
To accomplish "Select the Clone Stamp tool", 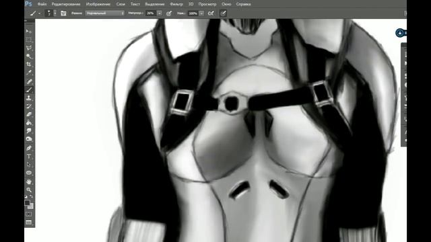I will click(28, 98).
